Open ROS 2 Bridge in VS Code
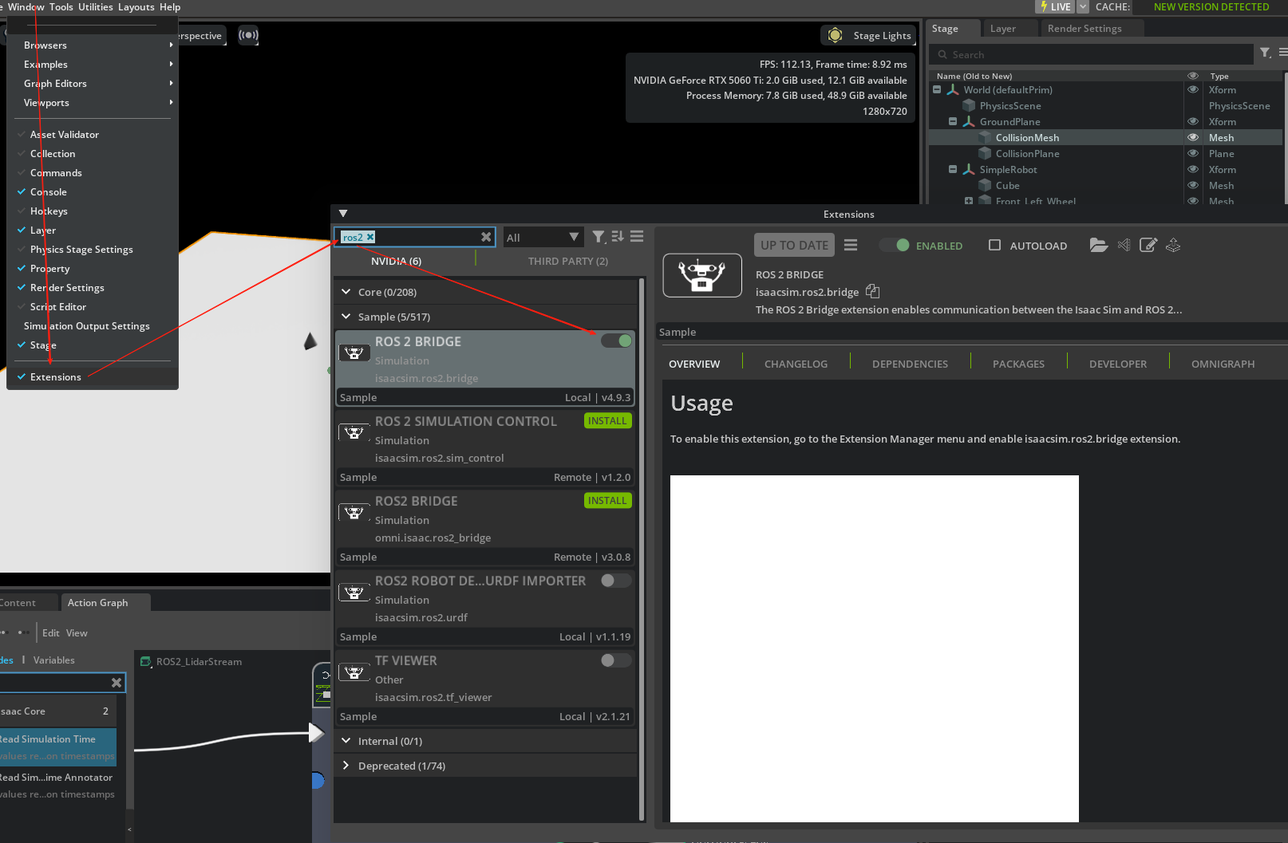Screen dimensions: 1288x843 point(1124,246)
